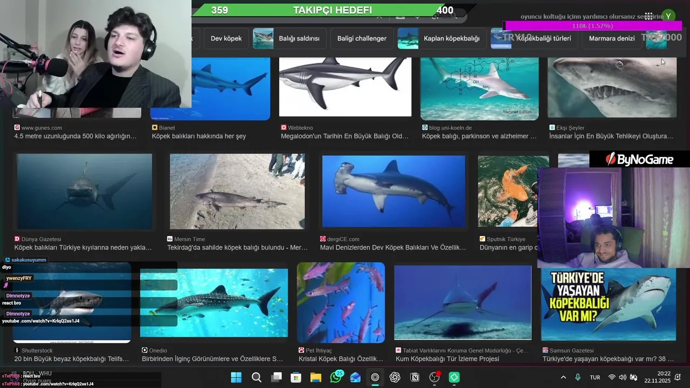This screenshot has width=690, height=388.
Task: Open the hammerhead shark image
Action: coord(394,191)
